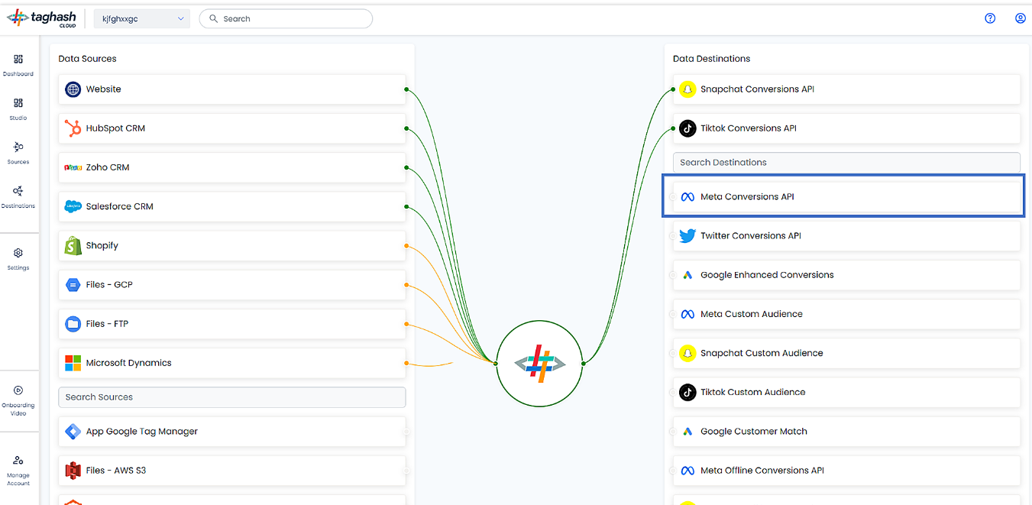This screenshot has width=1032, height=505.
Task: Select Google Customer Match destination
Action: 846,432
